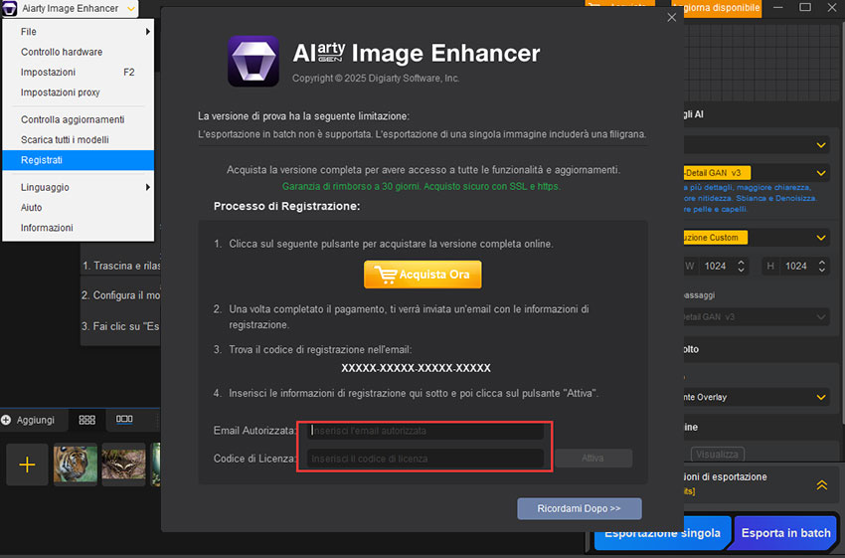845x558 pixels.
Task: Click the Acquista Ora purchase button
Action: click(x=422, y=275)
